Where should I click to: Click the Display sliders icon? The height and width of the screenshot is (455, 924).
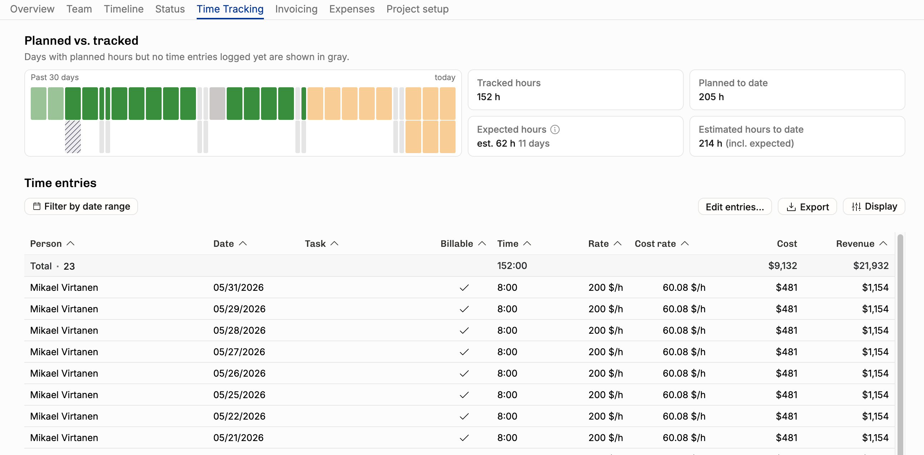(x=856, y=207)
